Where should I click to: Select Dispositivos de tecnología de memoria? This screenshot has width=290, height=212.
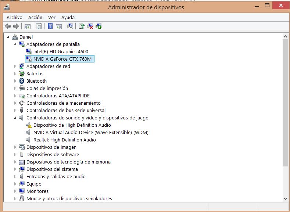(68, 162)
